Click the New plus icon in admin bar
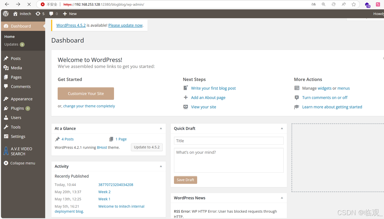Viewport: 384px width, 219px height. [x=65, y=14]
